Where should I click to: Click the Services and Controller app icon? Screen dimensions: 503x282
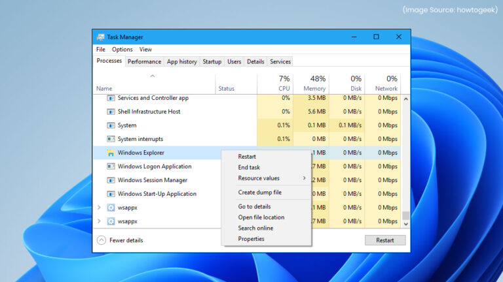tap(111, 98)
